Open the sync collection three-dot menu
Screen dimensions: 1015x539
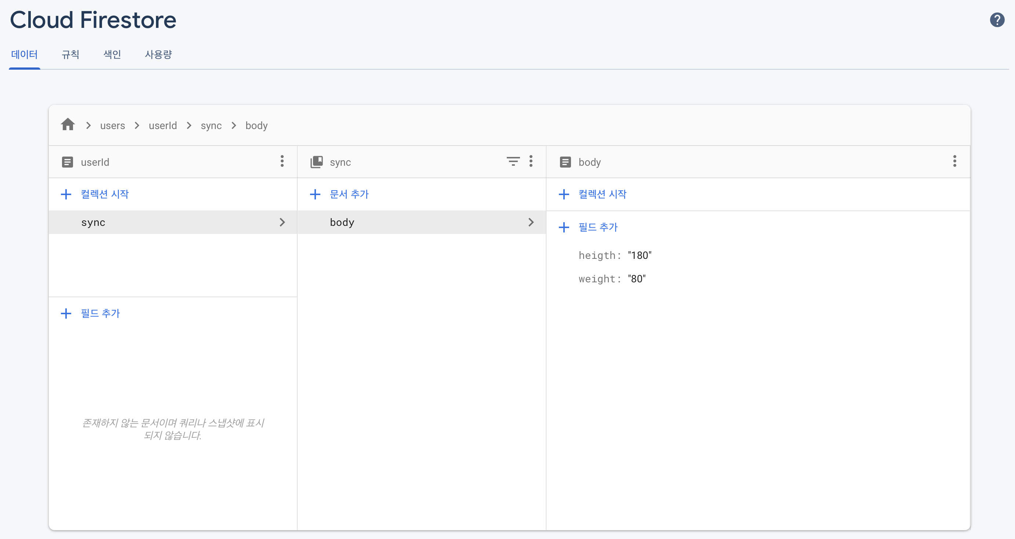coord(531,161)
